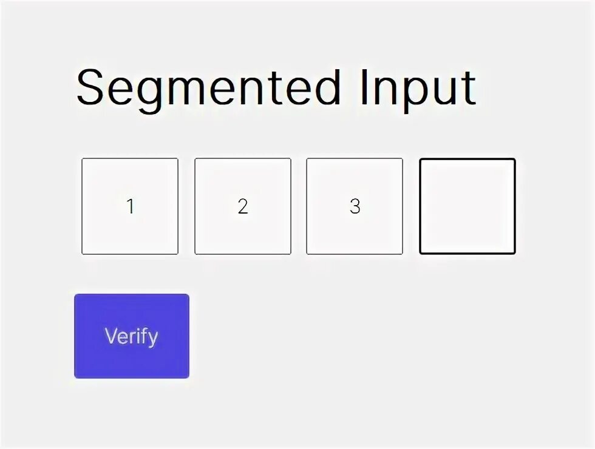Activate the last code digit field
This screenshot has height=449, width=595.
click(x=467, y=206)
